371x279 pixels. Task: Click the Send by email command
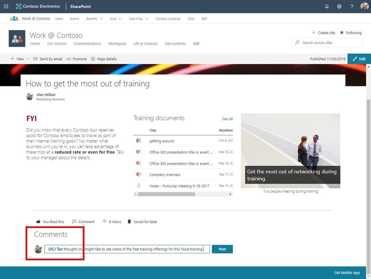48,59
